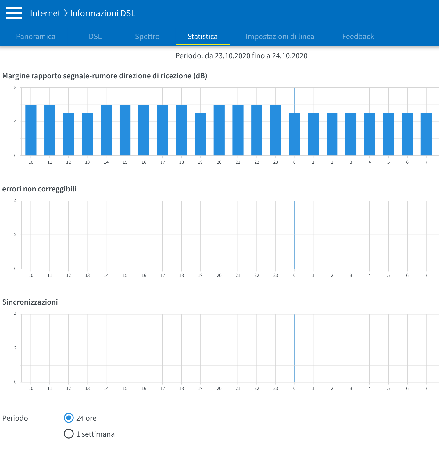Click the Informazioni DSL breadcrumb title
Image resolution: width=439 pixels, height=464 pixels.
(102, 13)
